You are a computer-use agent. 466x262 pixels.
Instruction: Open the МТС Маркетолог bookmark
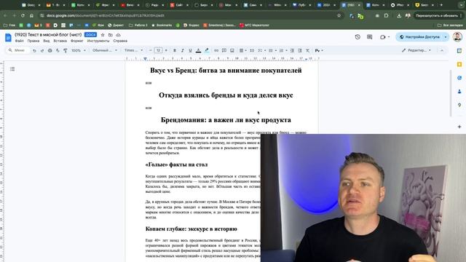(x=254, y=25)
